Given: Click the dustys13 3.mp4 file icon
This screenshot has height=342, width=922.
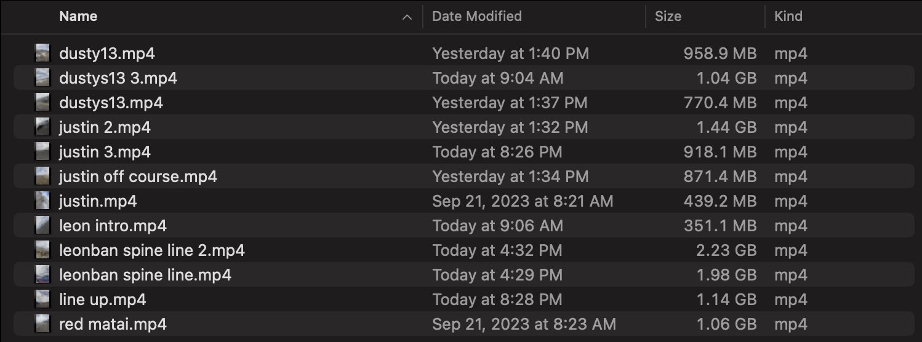Looking at the screenshot, I should pos(42,78).
